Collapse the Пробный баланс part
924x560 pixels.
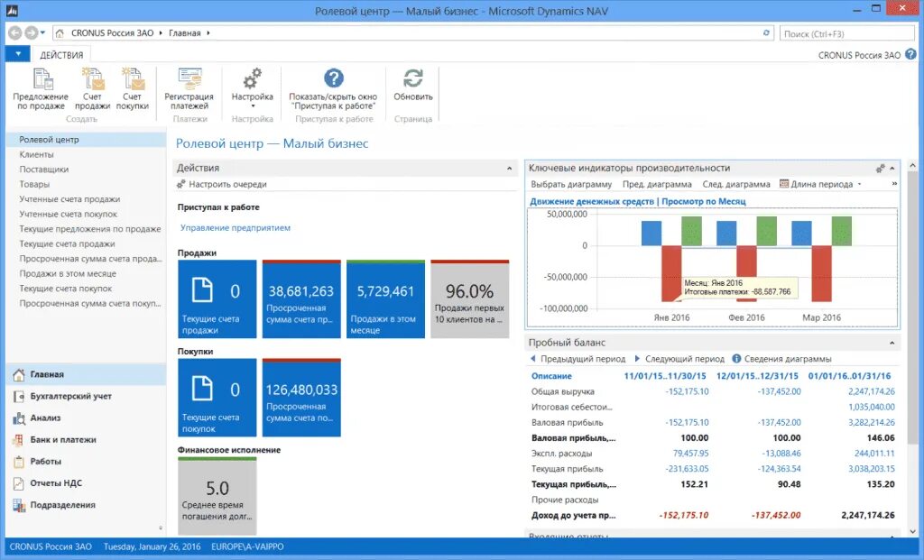tap(892, 343)
